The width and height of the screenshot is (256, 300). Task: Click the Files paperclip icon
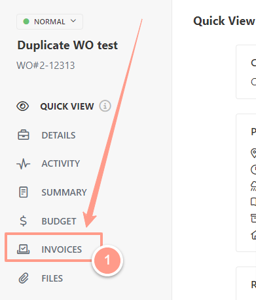click(x=24, y=278)
